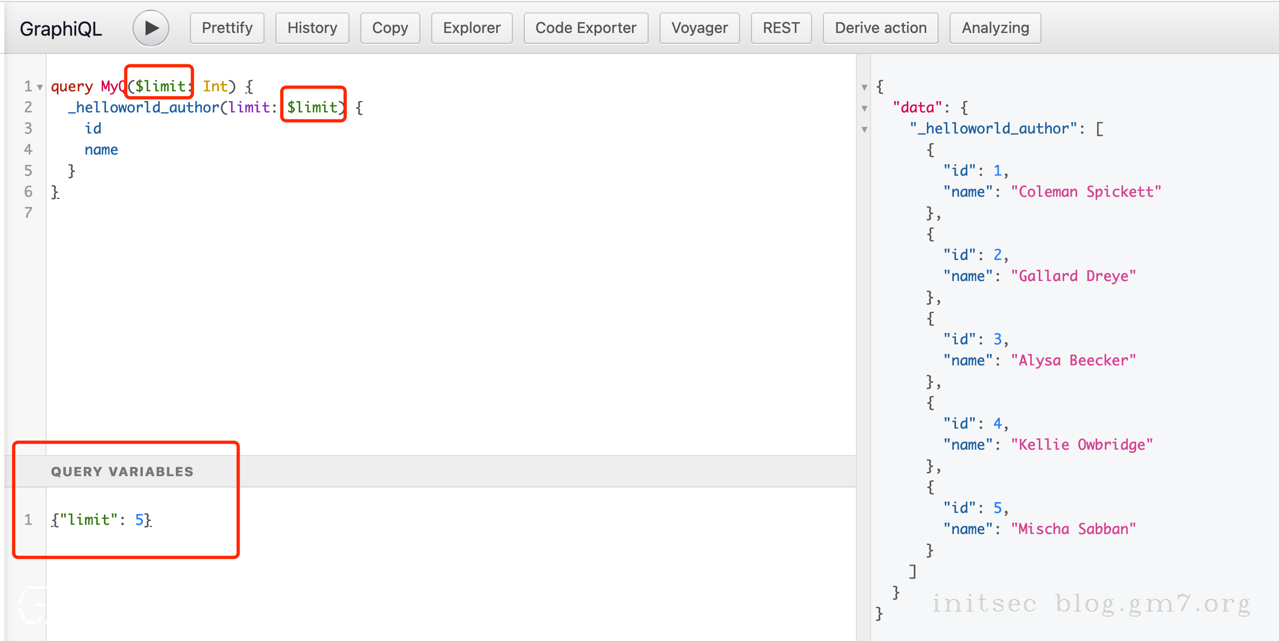
Task: Collapse the query fold arrow on line 1
Action: (x=40, y=87)
